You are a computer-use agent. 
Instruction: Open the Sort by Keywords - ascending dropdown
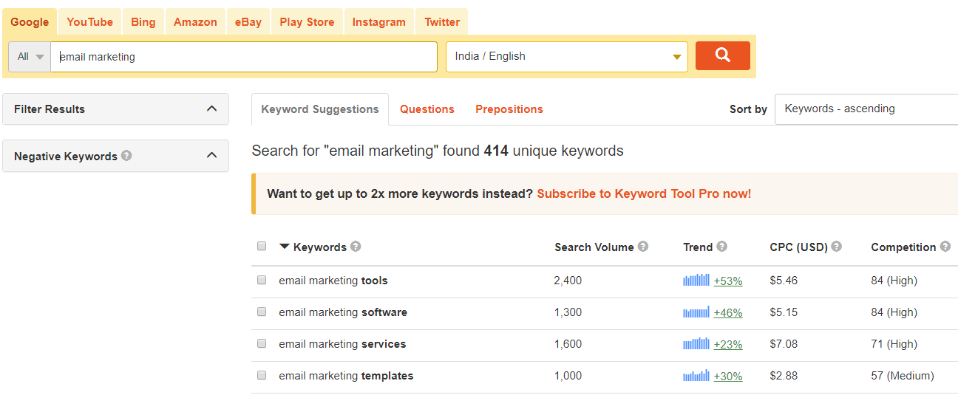[866, 109]
